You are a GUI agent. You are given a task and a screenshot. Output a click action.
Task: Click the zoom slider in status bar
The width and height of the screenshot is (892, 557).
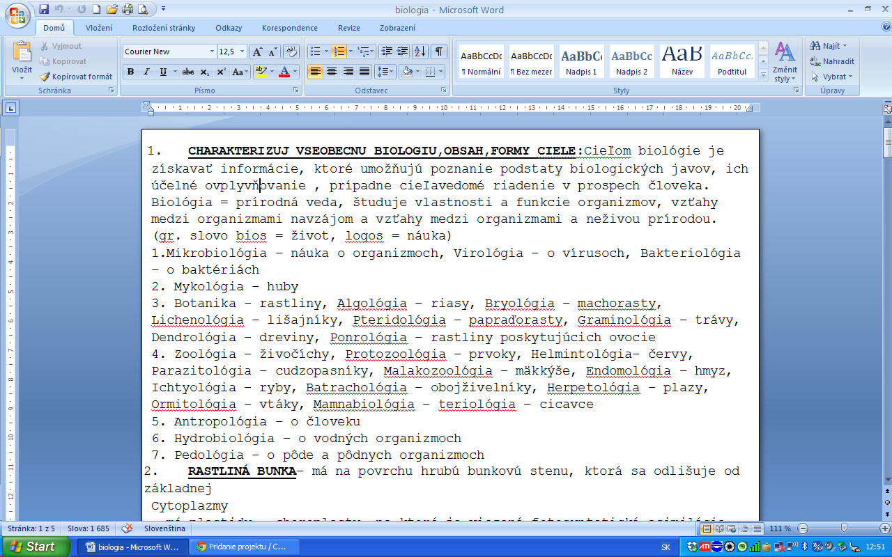(844, 528)
